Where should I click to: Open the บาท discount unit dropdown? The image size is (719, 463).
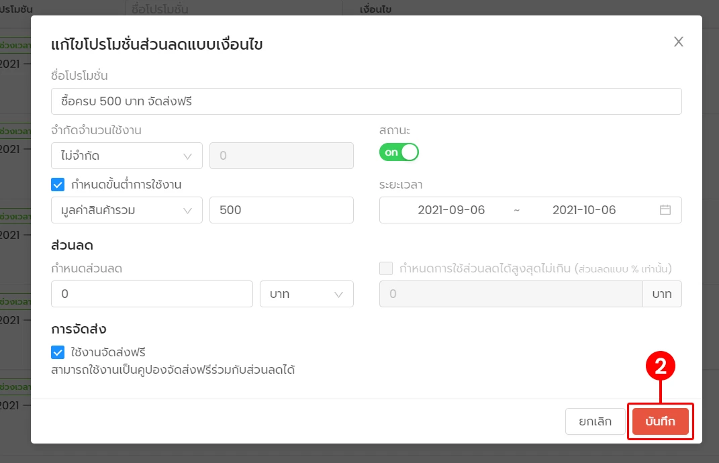pyautogui.click(x=306, y=294)
